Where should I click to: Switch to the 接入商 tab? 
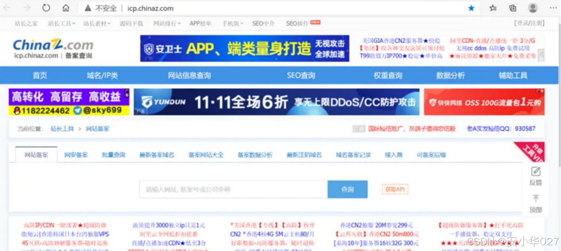click(x=394, y=155)
